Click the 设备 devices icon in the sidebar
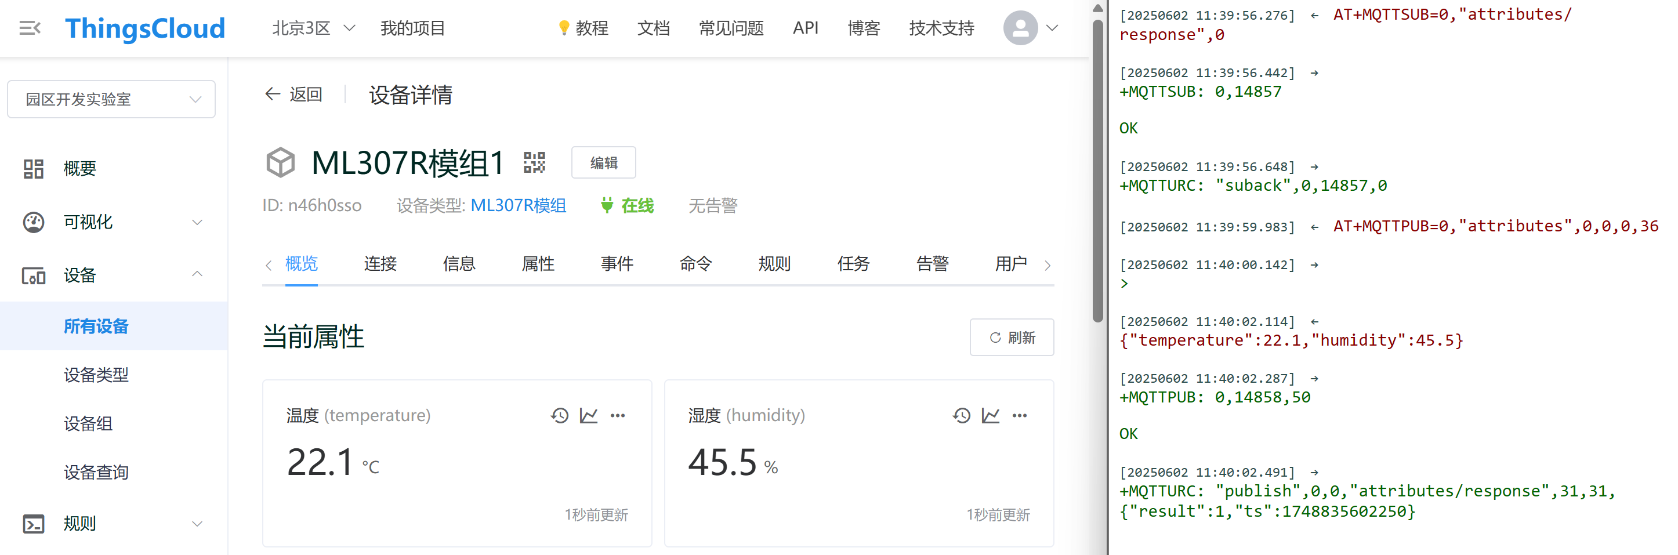The width and height of the screenshot is (1678, 555). (33, 275)
